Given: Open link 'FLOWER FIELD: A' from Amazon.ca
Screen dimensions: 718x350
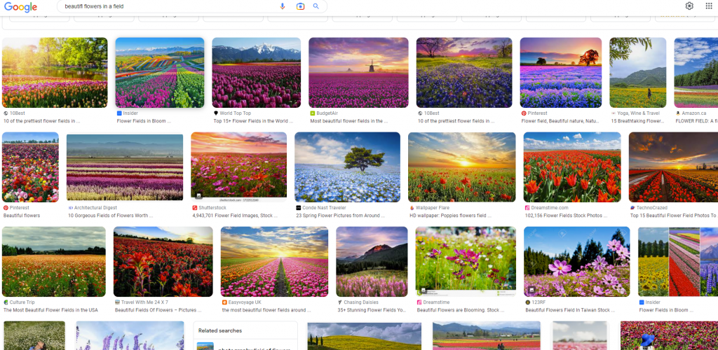Looking at the screenshot, I should coord(696,121).
